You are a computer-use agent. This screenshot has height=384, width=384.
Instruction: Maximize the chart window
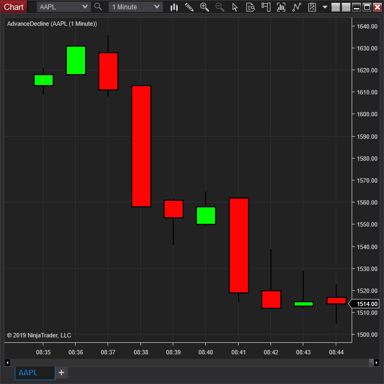(366, 7)
